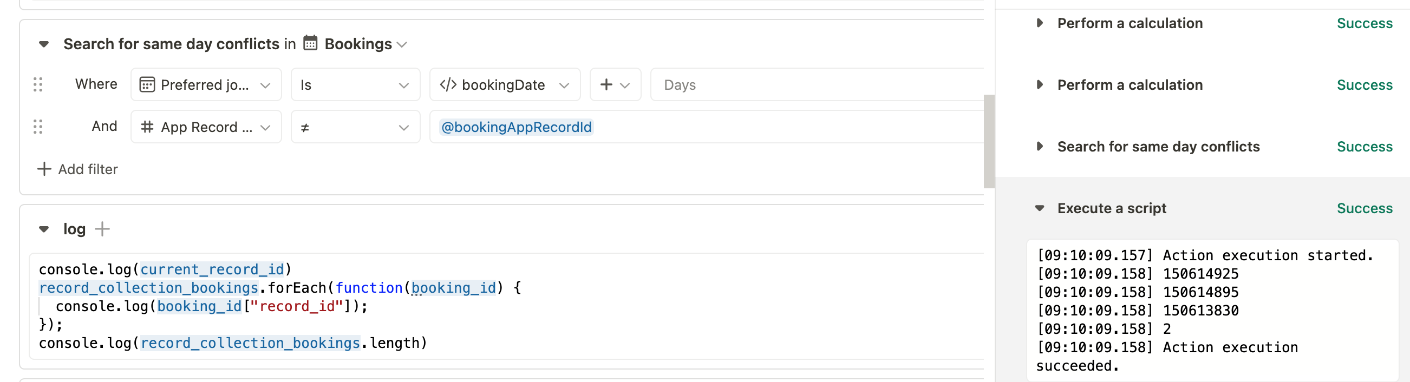Click the Bookings calendar icon
Image resolution: width=1410 pixels, height=382 pixels.
pyautogui.click(x=310, y=43)
